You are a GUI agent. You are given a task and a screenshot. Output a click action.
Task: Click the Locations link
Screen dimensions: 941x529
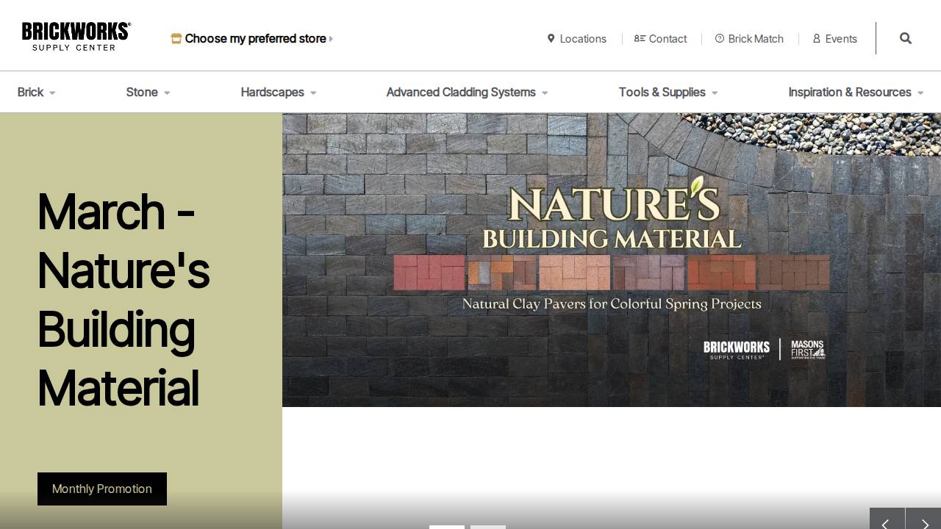pos(583,38)
